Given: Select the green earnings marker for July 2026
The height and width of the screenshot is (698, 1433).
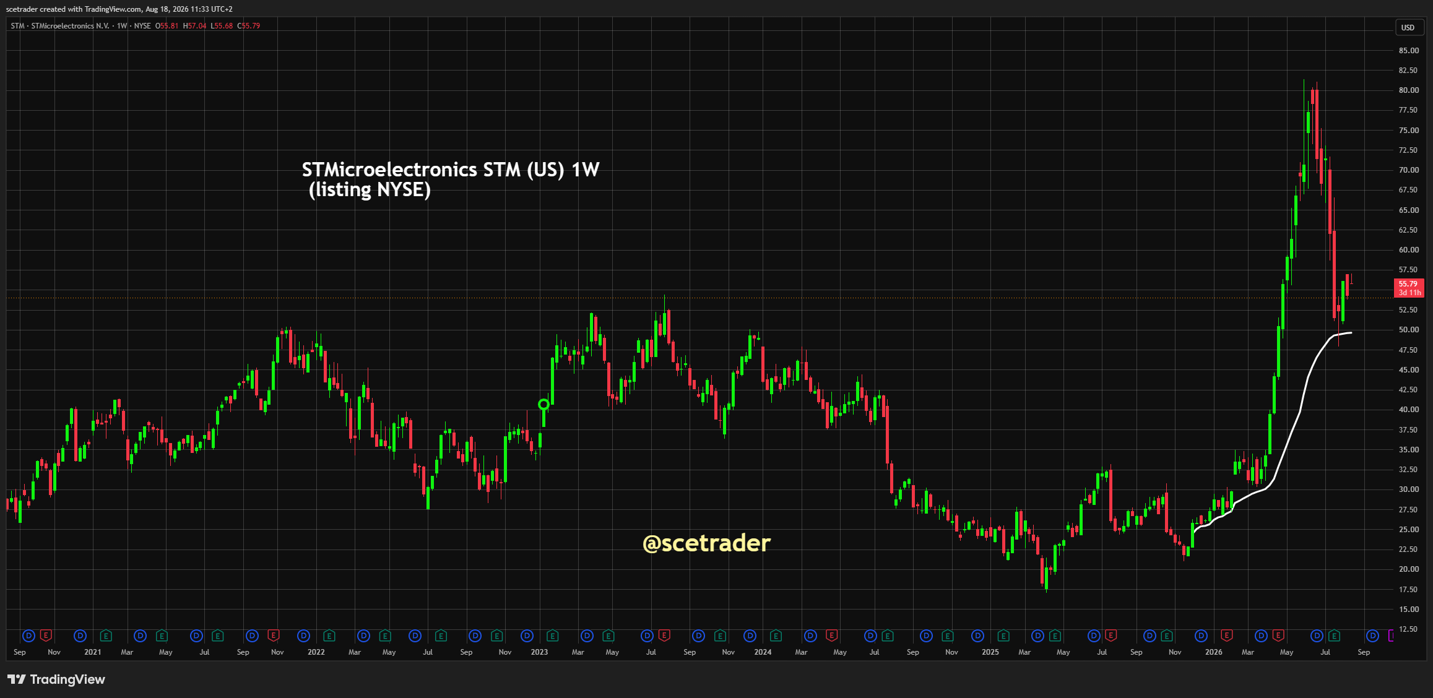Looking at the screenshot, I should click(1334, 636).
